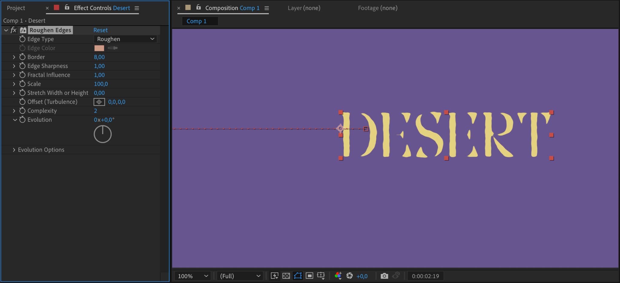Click the Region of Interest icon
Screen dimensions: 620x283
click(x=309, y=276)
